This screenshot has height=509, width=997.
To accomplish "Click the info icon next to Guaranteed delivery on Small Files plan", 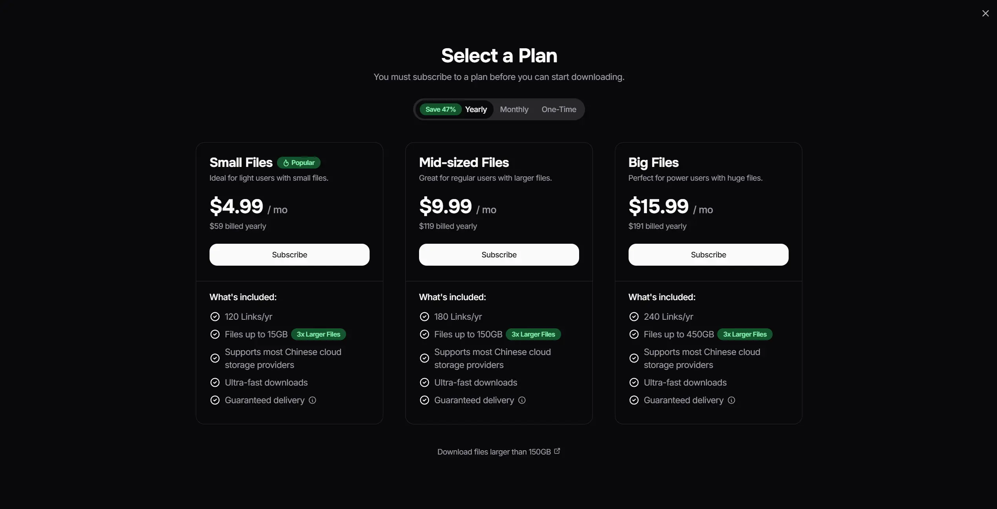I will pos(312,400).
